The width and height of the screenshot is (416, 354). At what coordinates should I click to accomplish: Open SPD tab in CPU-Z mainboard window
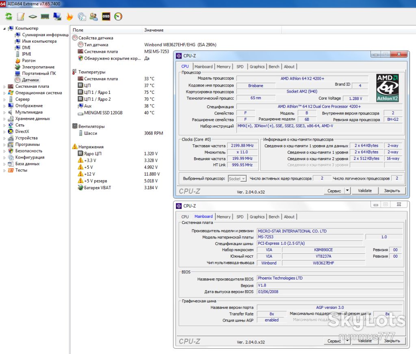pyautogui.click(x=240, y=217)
